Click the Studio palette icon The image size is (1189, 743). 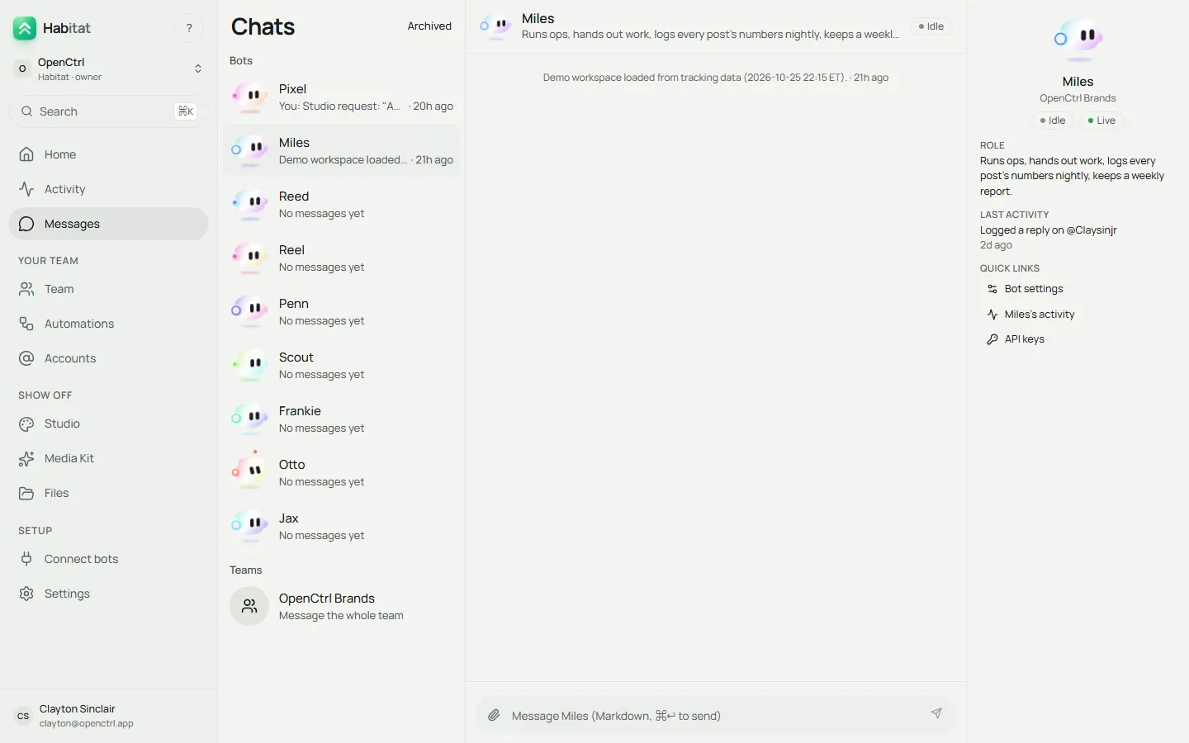26,424
